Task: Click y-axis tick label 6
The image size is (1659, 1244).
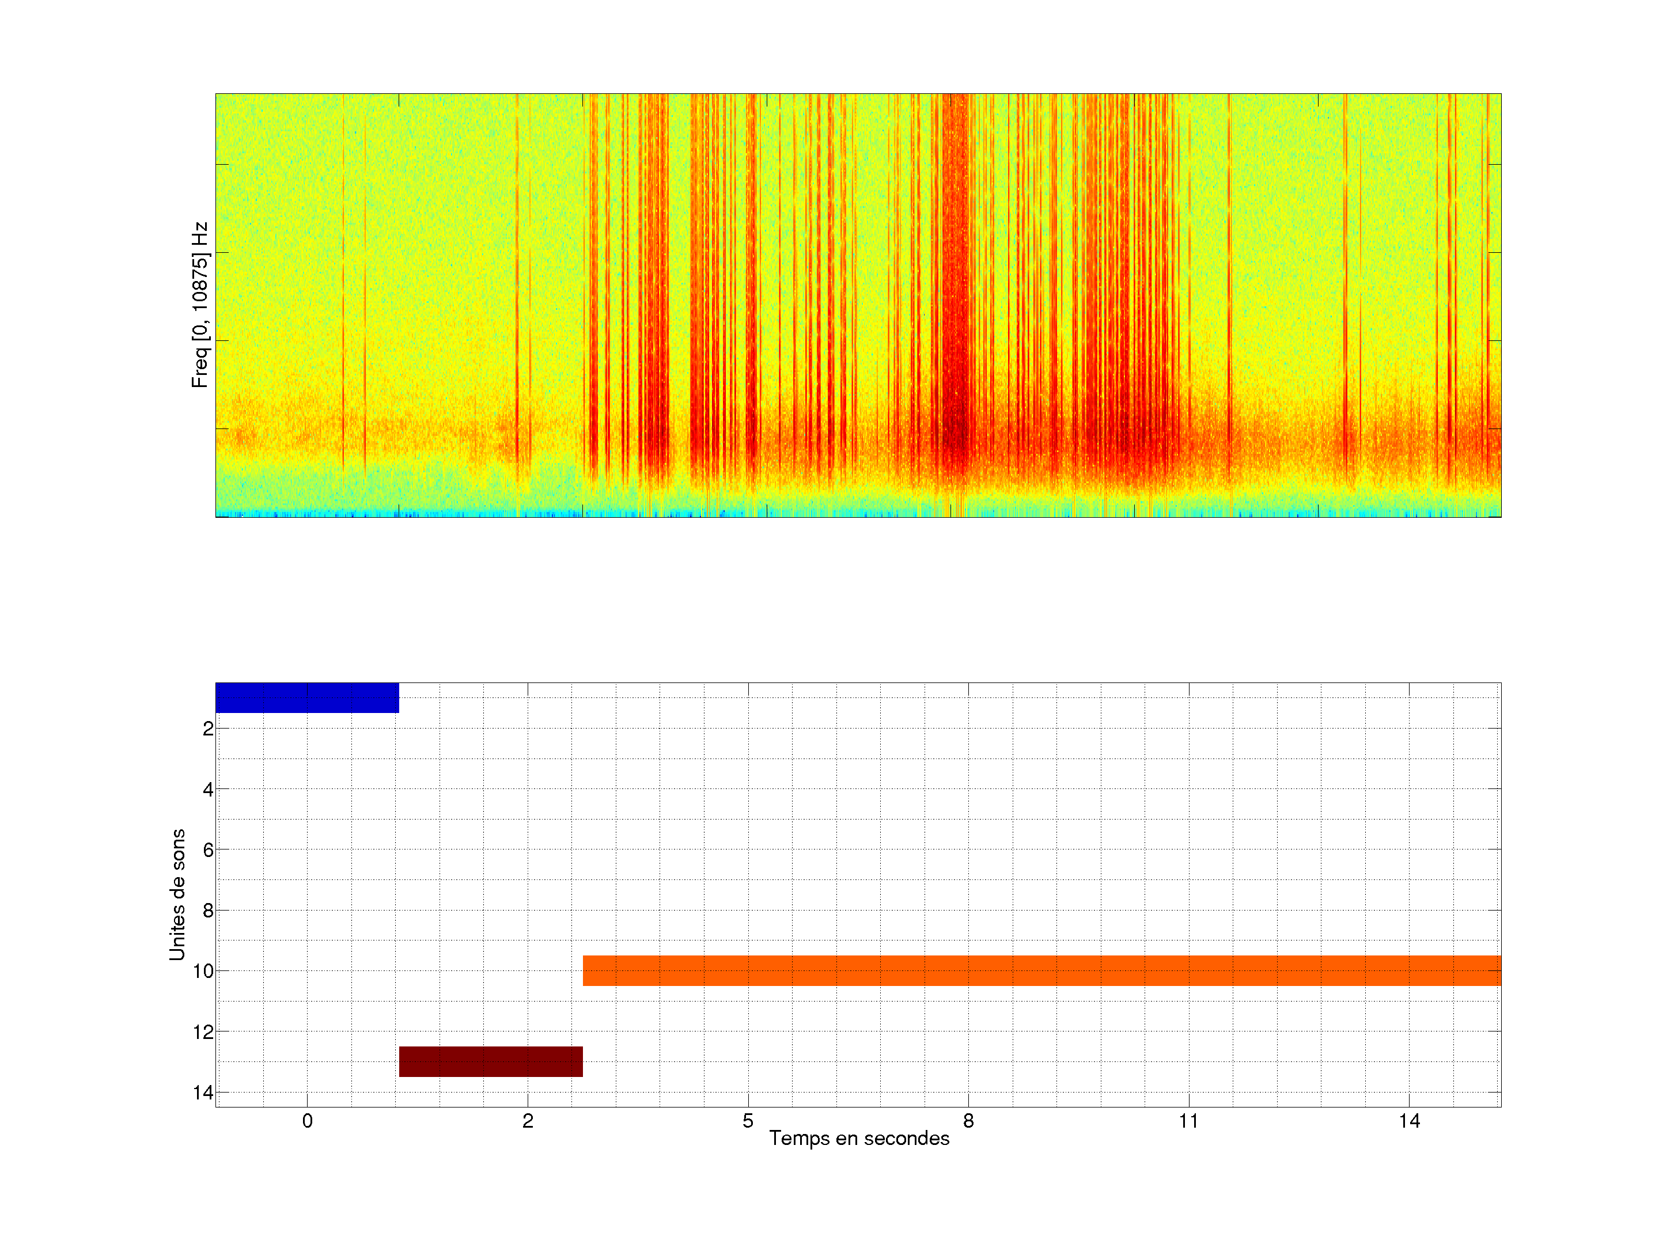Action: click(x=208, y=850)
